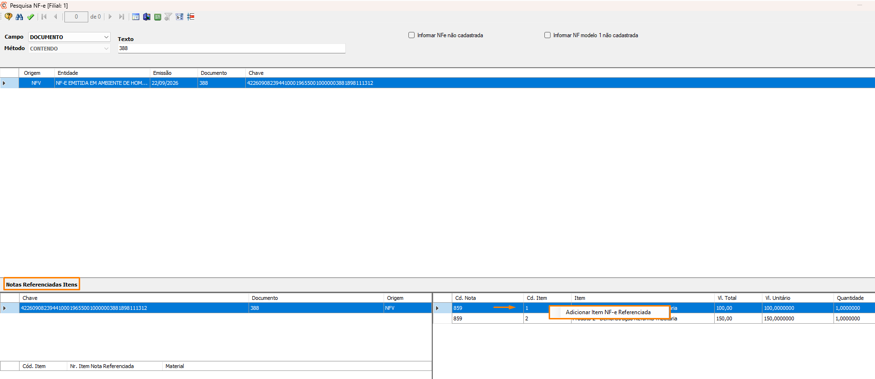Click the 150,0000000 unit value cell
This screenshot has width=875, height=379.
(798, 318)
